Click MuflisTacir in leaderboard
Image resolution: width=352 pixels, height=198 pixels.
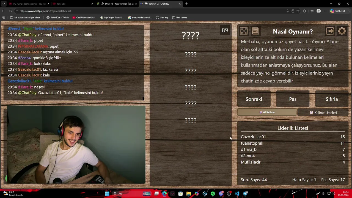click(251, 162)
